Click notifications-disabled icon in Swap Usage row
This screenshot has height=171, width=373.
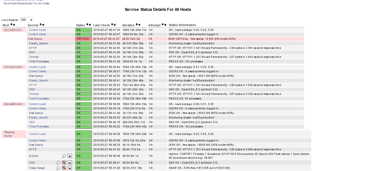64,168
